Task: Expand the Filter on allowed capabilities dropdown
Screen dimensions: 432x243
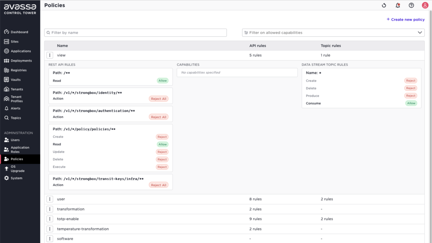Action: tap(420, 32)
